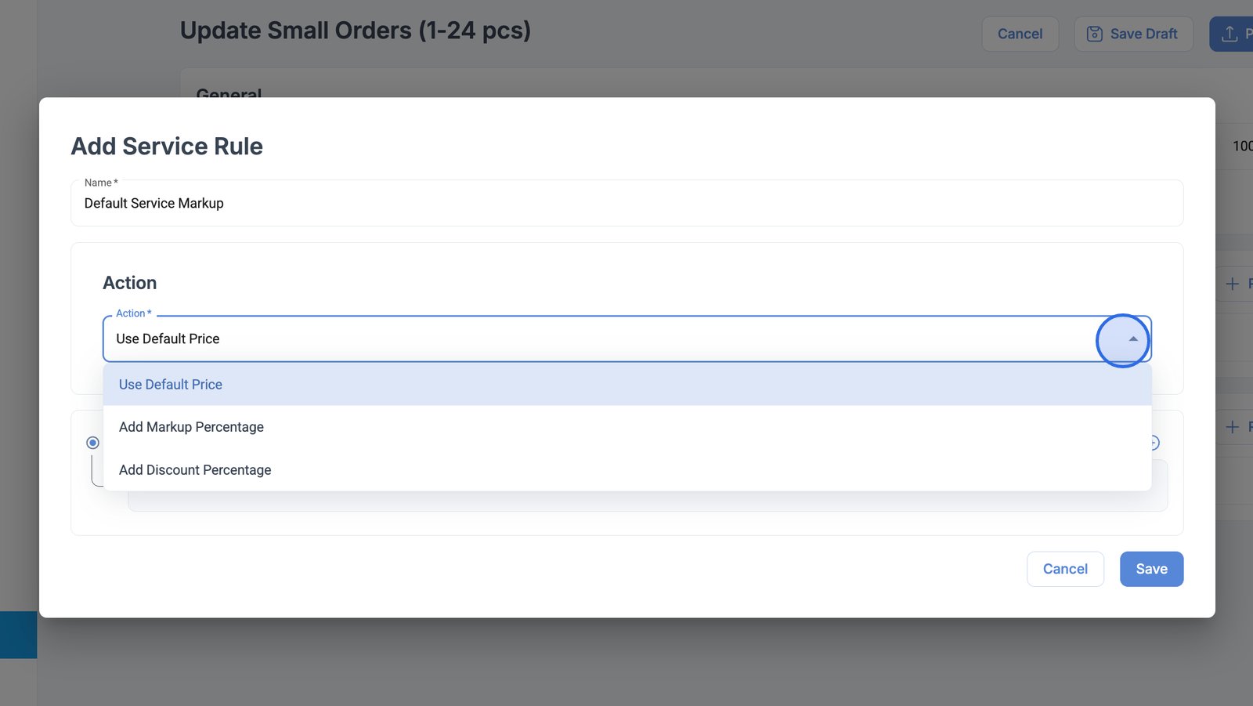Click the plus icon beside the radio button row
This screenshot has height=706, width=1253.
1232,427
